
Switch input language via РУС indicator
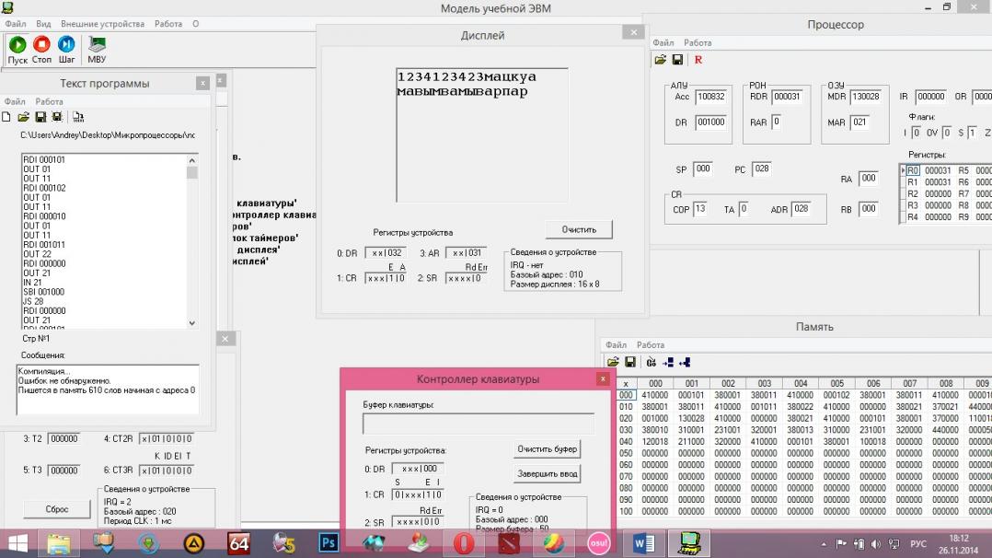click(x=918, y=544)
